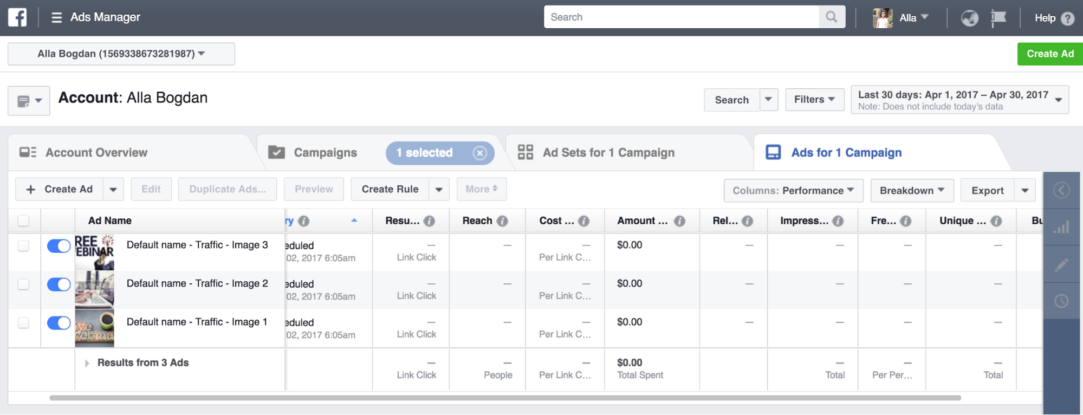Screen dimensions: 1083x415
Task: Click info icon next to Unique column
Action: pos(996,221)
